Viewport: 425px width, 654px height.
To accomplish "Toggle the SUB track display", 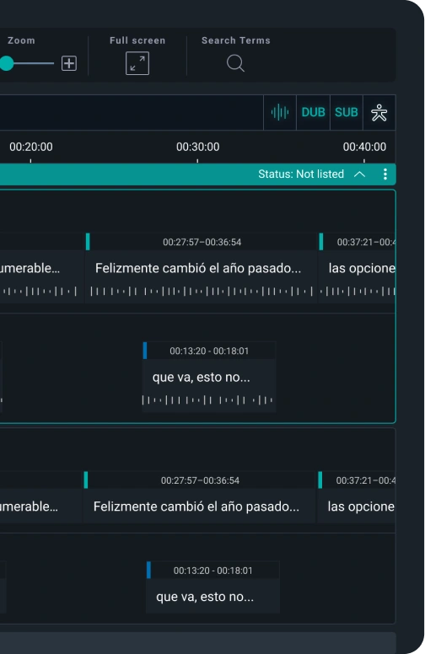I will (347, 113).
